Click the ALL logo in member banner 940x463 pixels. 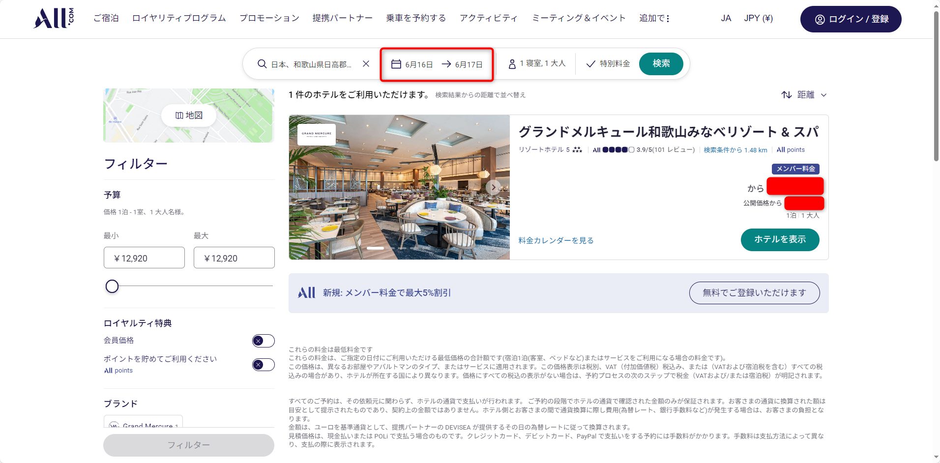307,293
